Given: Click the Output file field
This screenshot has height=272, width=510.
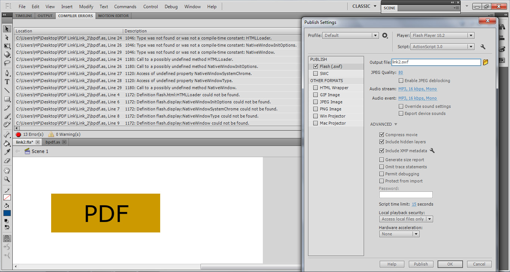Looking at the screenshot, I should pos(436,62).
